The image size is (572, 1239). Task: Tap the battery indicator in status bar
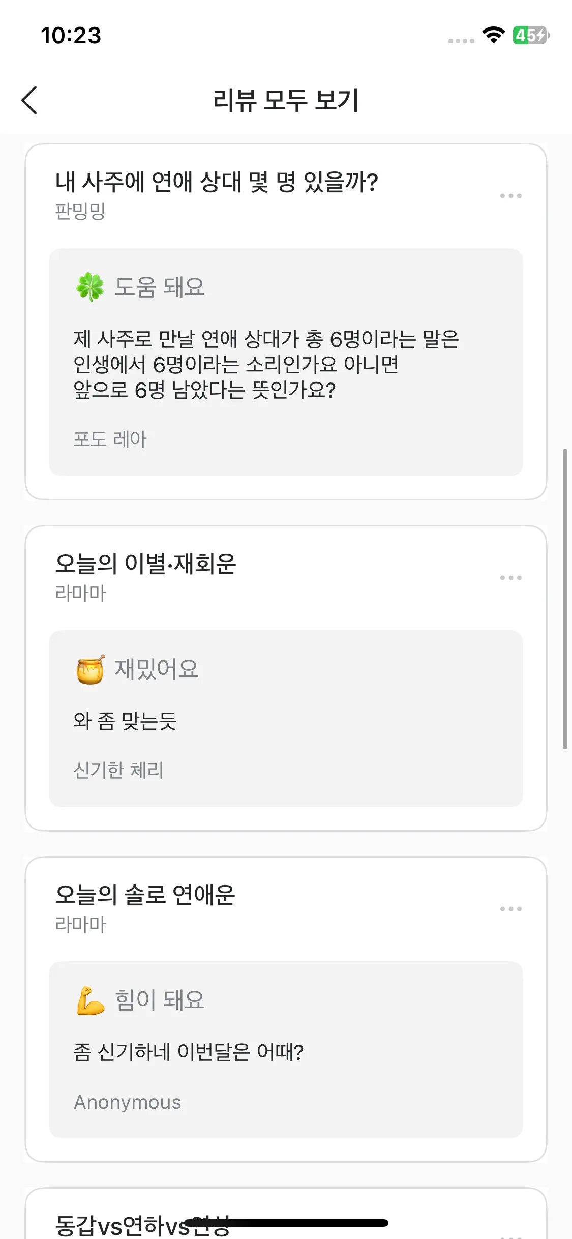coord(530,35)
